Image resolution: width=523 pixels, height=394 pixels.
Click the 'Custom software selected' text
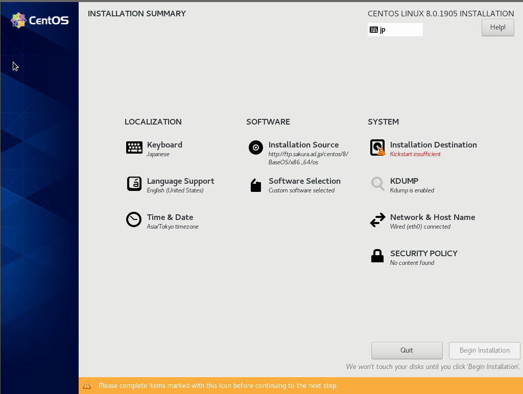pos(301,190)
